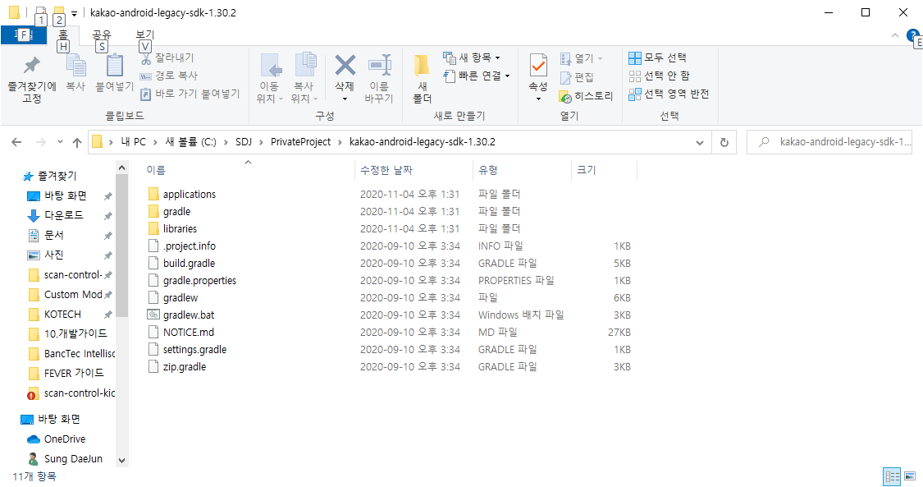Screen dimensions: 923x487
Task: Open 복사 위치 (Copy to) menu
Action: [x=304, y=79]
